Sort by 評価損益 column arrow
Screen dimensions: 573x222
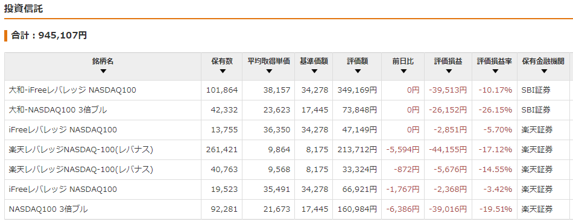tap(449, 72)
